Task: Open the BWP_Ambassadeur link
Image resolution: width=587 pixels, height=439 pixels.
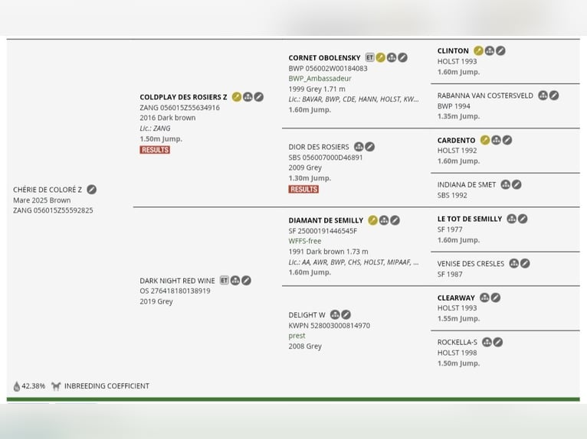Action: [320, 79]
